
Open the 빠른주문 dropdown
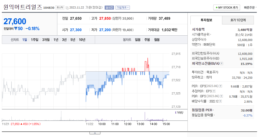tap(250, 7)
